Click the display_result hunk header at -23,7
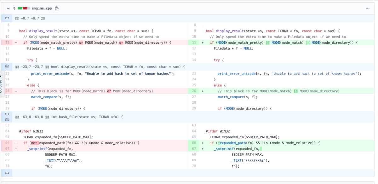378x184 pixels. [x=100, y=67]
